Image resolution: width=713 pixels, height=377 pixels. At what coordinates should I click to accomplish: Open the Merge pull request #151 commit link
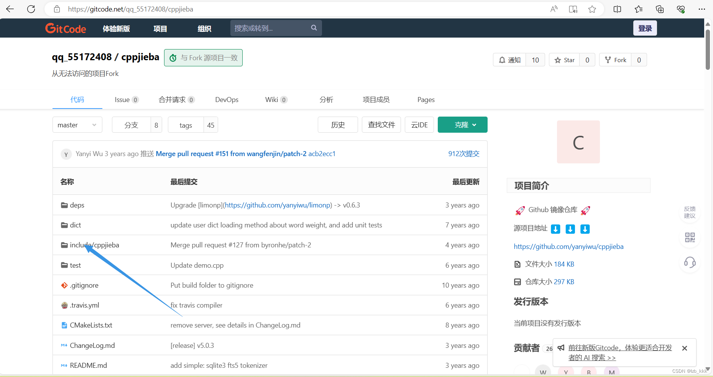coord(231,154)
